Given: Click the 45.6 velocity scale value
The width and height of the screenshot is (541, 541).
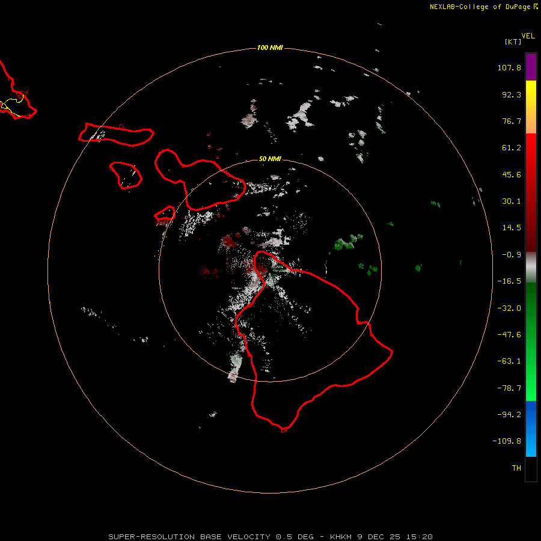Looking at the screenshot, I should (512, 174).
